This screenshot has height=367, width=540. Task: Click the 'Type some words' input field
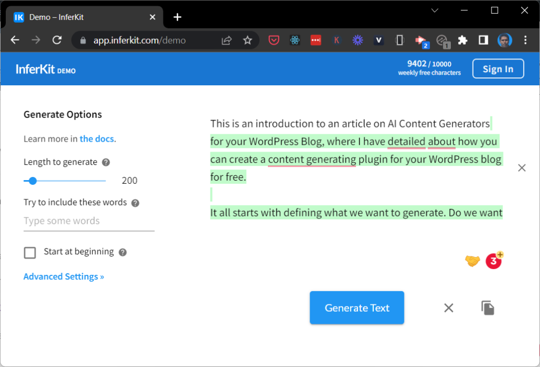(89, 221)
